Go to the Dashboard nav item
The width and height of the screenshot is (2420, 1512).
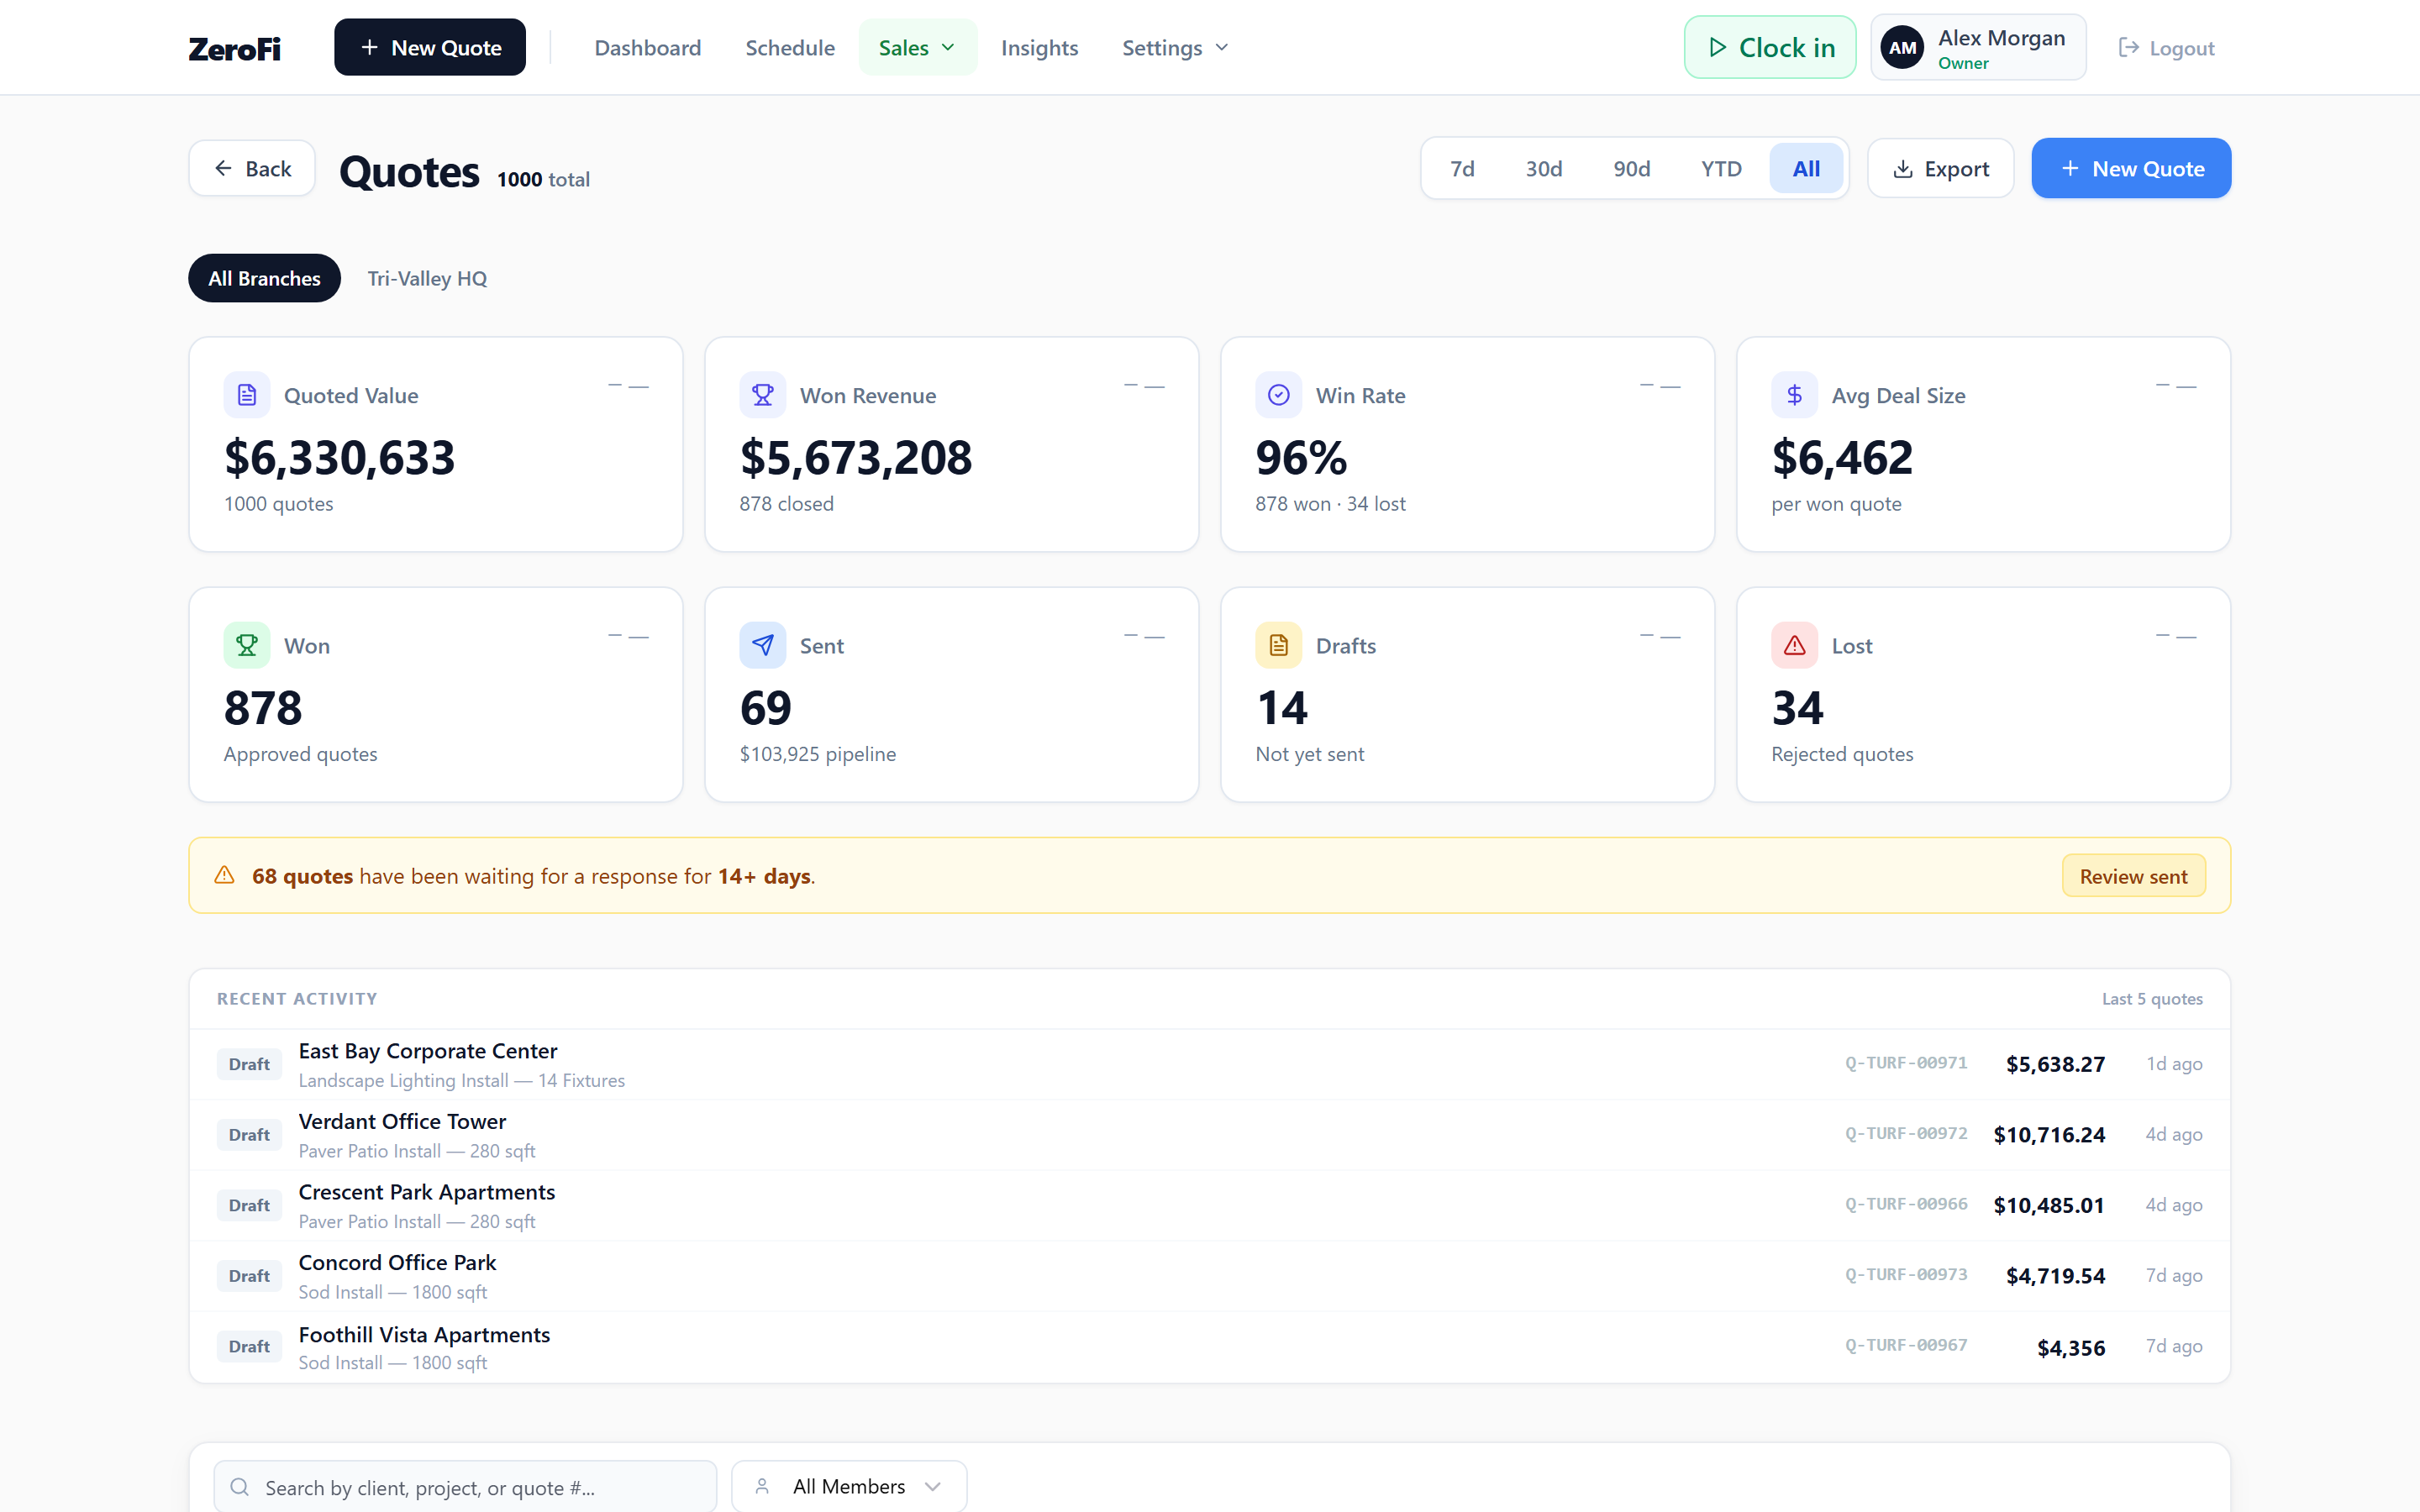click(x=648, y=48)
